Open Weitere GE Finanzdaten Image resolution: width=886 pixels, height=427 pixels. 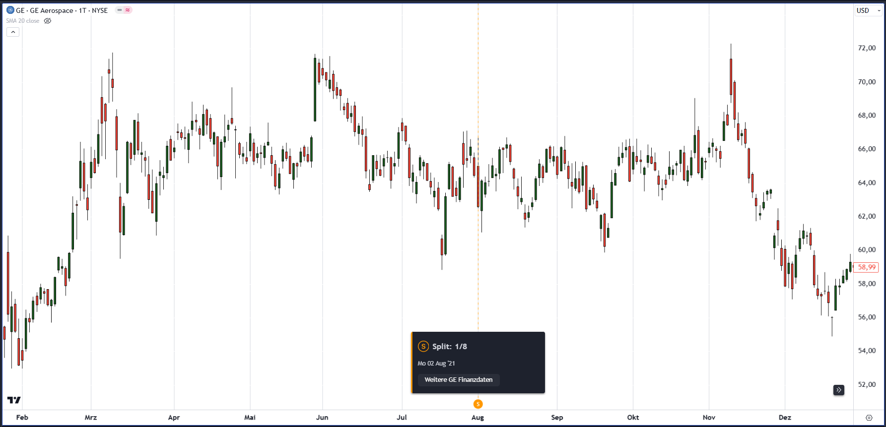[459, 380]
